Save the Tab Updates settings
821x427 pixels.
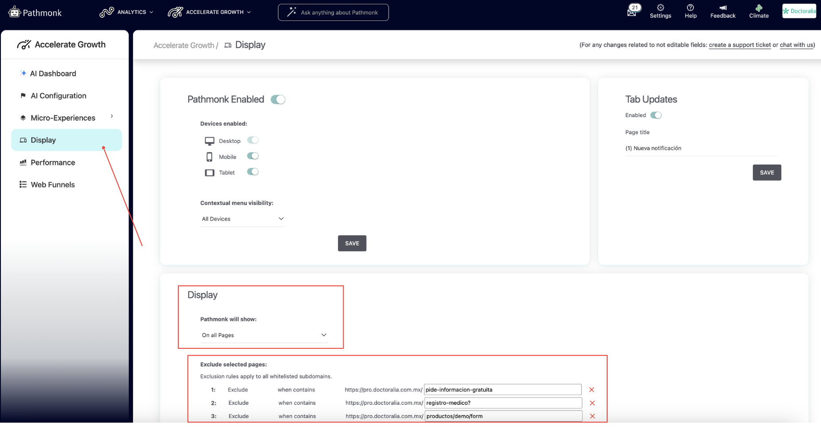[x=767, y=173]
